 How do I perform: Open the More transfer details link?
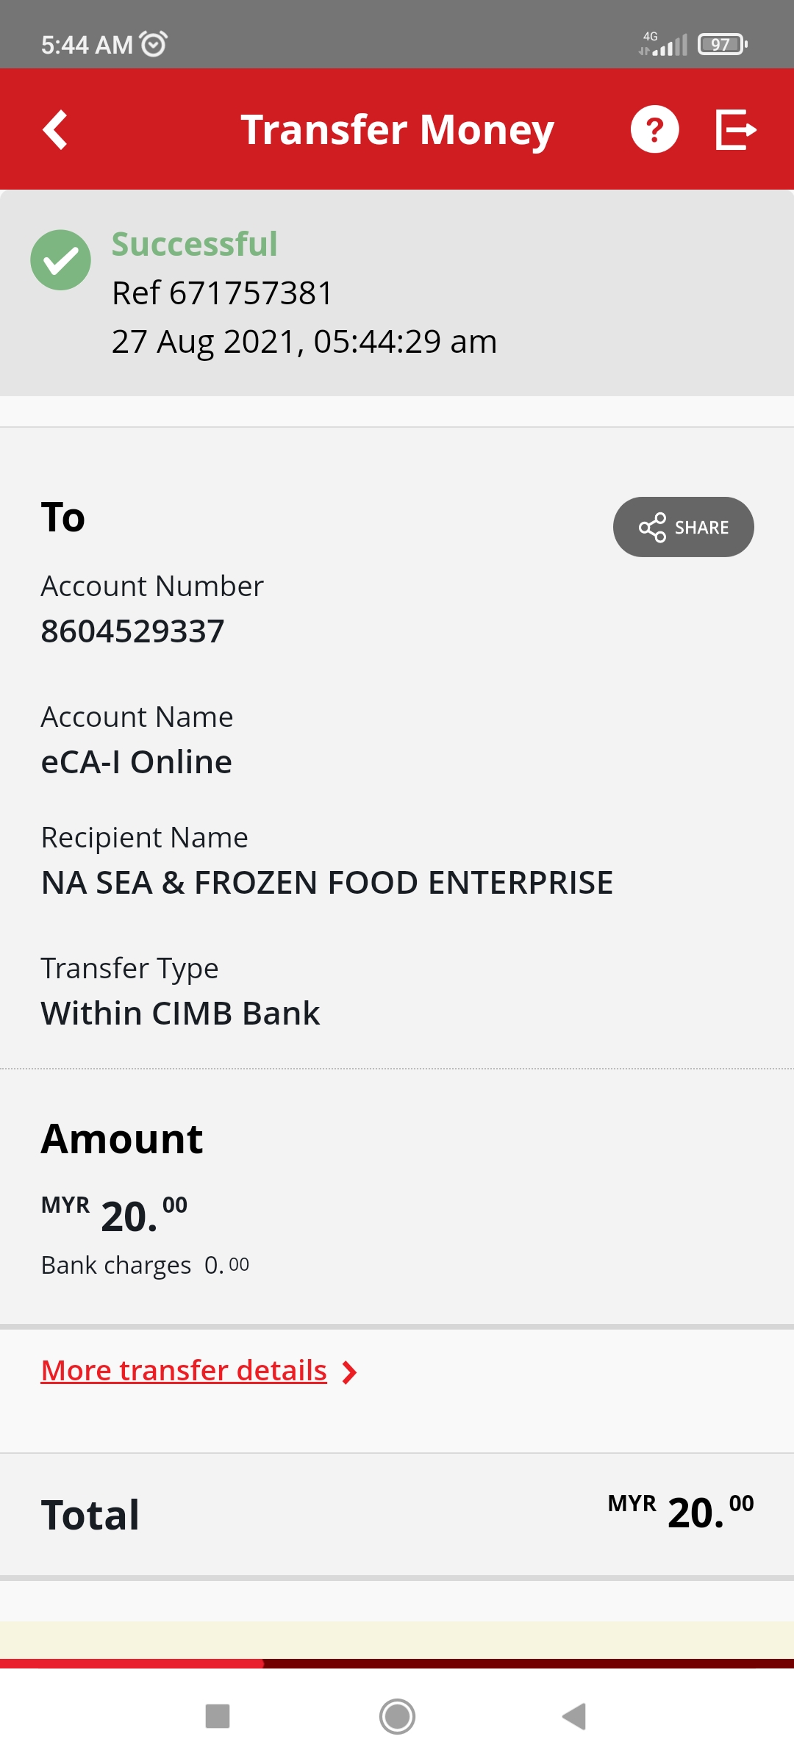coord(184,1371)
